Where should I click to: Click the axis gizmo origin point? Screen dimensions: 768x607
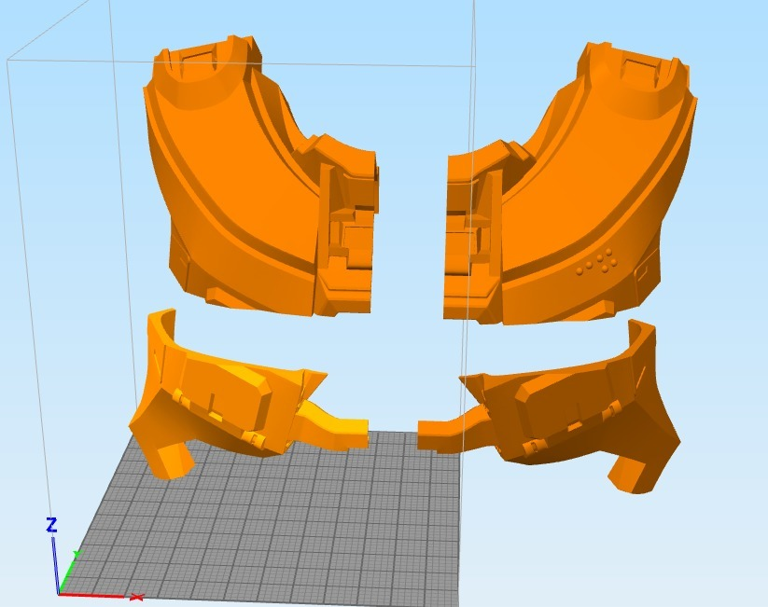pyautogui.click(x=60, y=593)
